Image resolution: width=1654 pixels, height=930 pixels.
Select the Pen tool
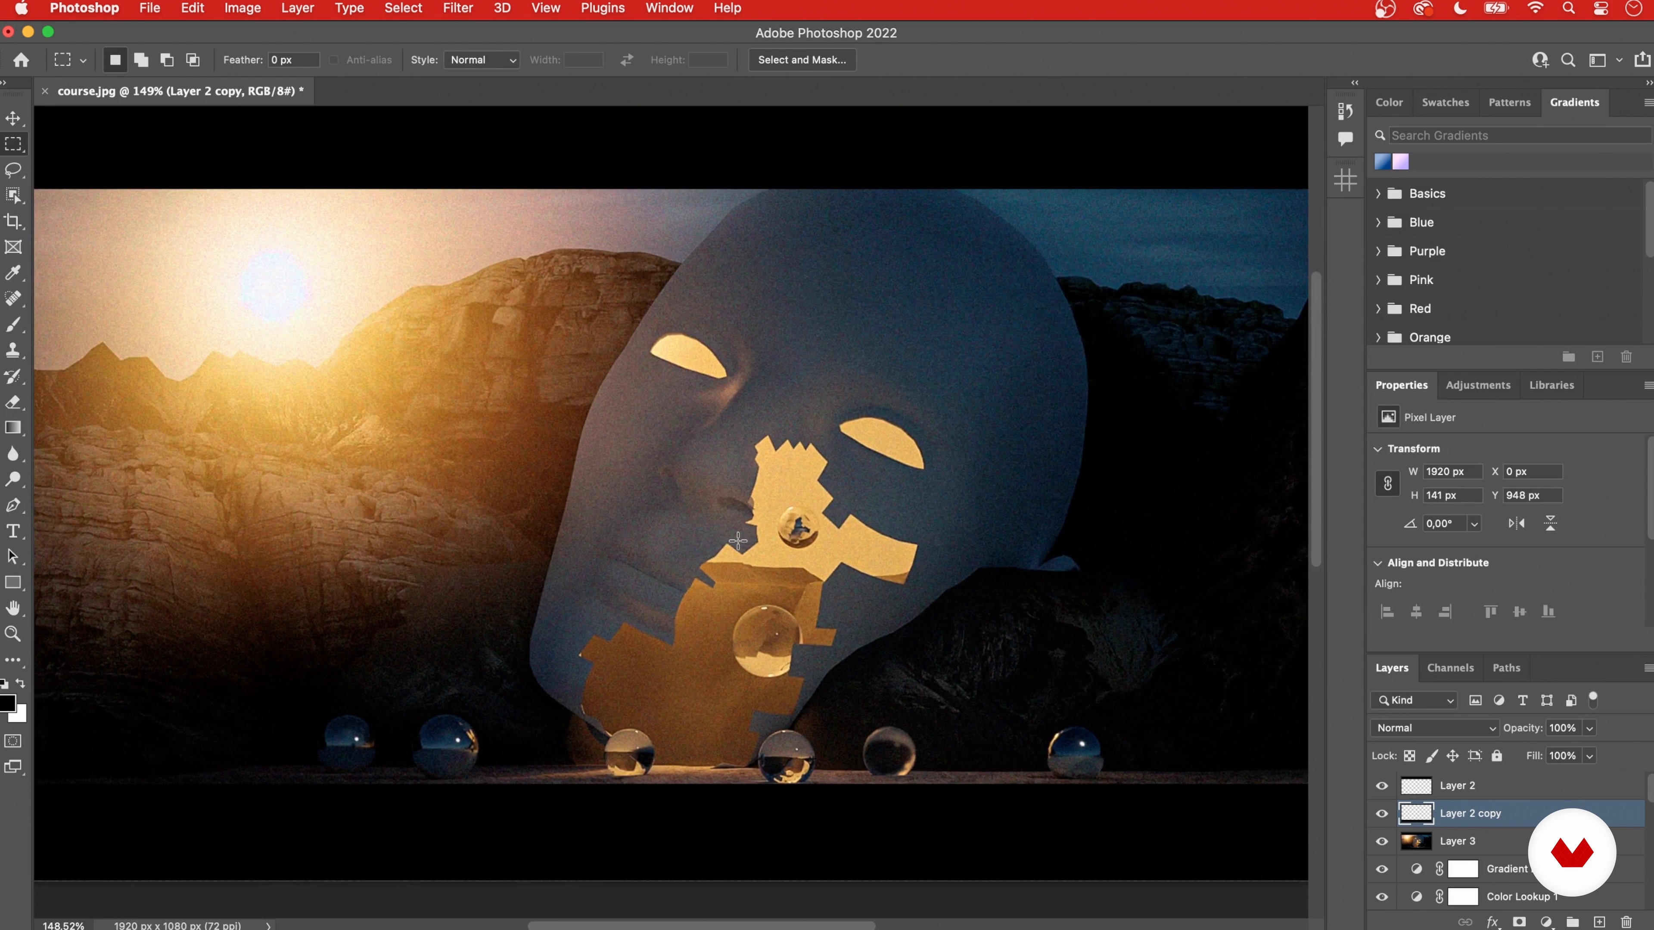click(x=13, y=505)
